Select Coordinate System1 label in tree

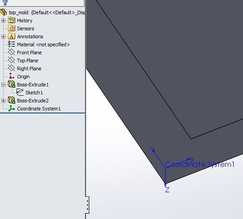39,109
